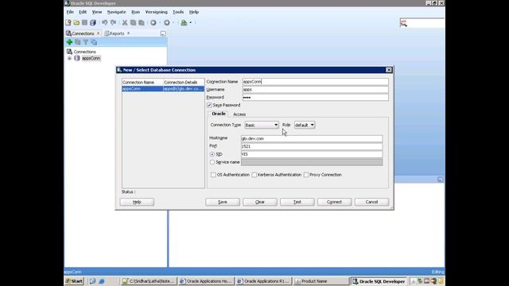
Task: Open the SQL Worksheet toolbar icon
Action: [184, 23]
